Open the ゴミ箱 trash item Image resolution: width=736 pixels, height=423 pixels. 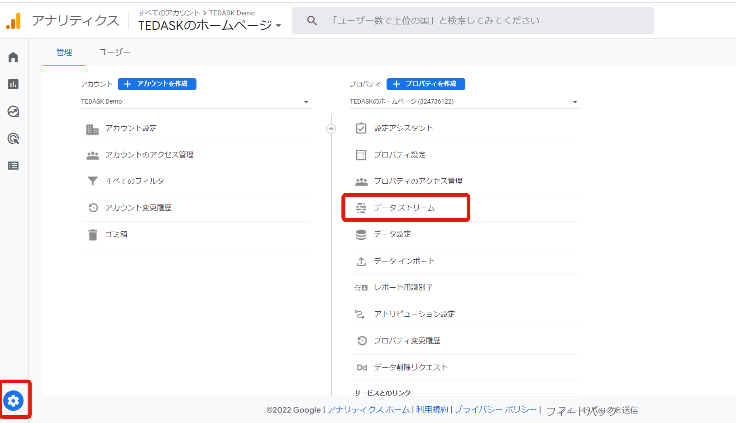pyautogui.click(x=116, y=234)
